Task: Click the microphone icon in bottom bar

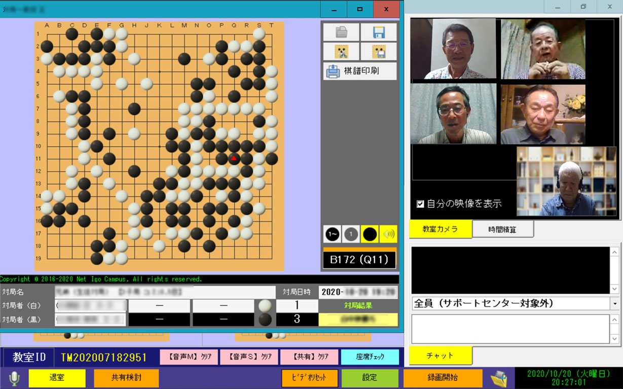Action: click(x=14, y=378)
